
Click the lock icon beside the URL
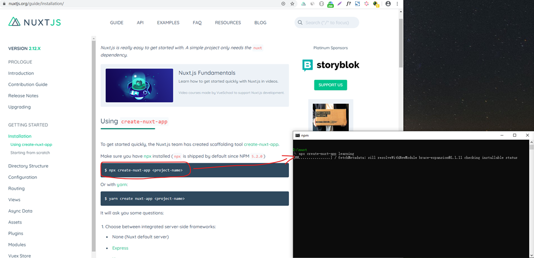tap(4, 4)
